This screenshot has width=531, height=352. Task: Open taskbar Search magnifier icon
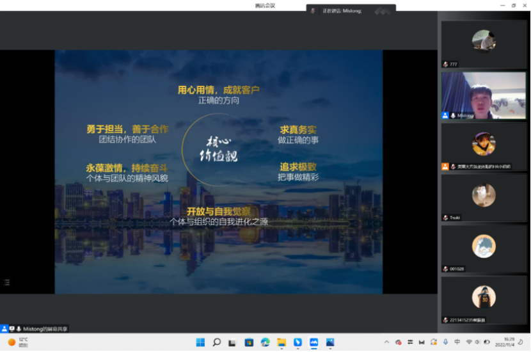[216, 342]
